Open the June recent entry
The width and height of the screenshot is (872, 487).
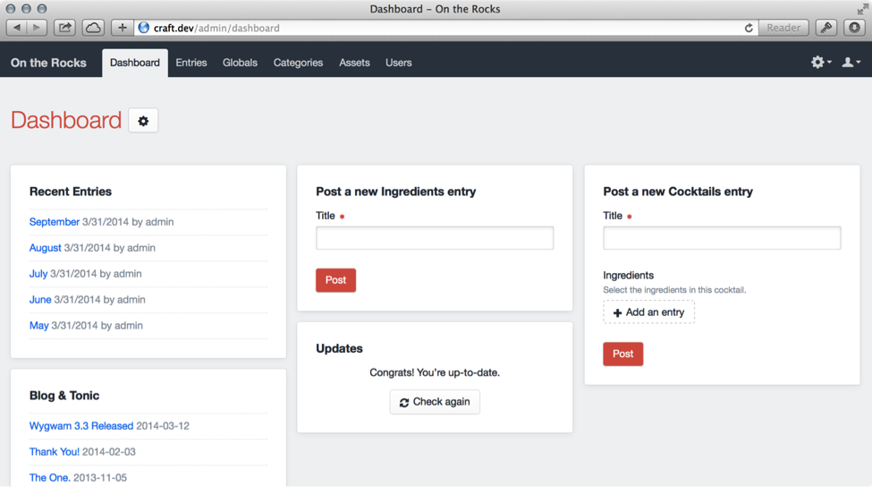coord(40,300)
